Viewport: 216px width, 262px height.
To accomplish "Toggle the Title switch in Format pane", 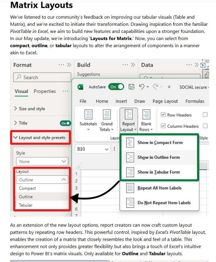I will pos(65,123).
